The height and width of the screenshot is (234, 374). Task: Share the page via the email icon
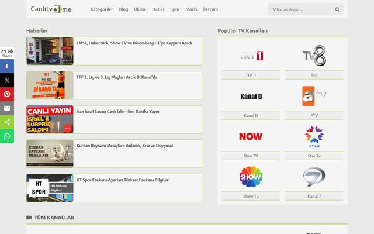(7, 108)
